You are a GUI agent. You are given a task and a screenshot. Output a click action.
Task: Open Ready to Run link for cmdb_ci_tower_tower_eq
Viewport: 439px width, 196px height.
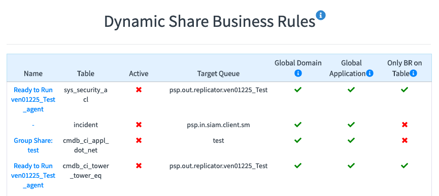pos(33,176)
